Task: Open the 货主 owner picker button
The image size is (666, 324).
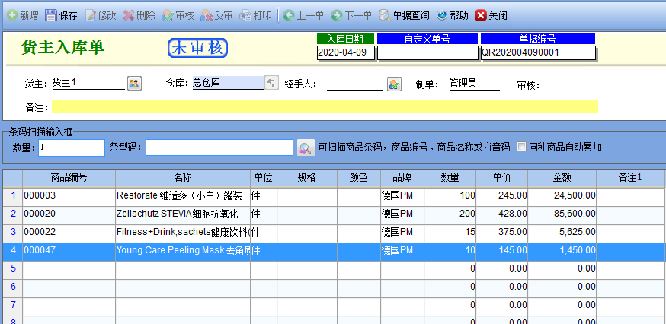Action: click(x=134, y=84)
